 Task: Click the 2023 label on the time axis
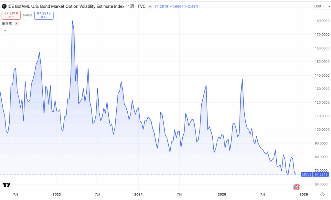coord(57,194)
